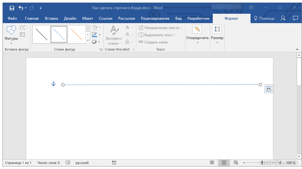The height and width of the screenshot is (169, 302).
Task: Apply the orange line shape style
Action: click(x=76, y=35)
